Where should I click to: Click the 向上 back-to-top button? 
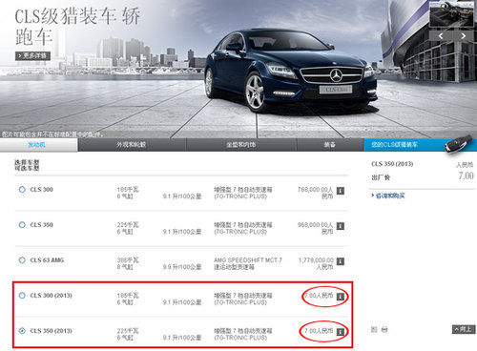pos(464,329)
